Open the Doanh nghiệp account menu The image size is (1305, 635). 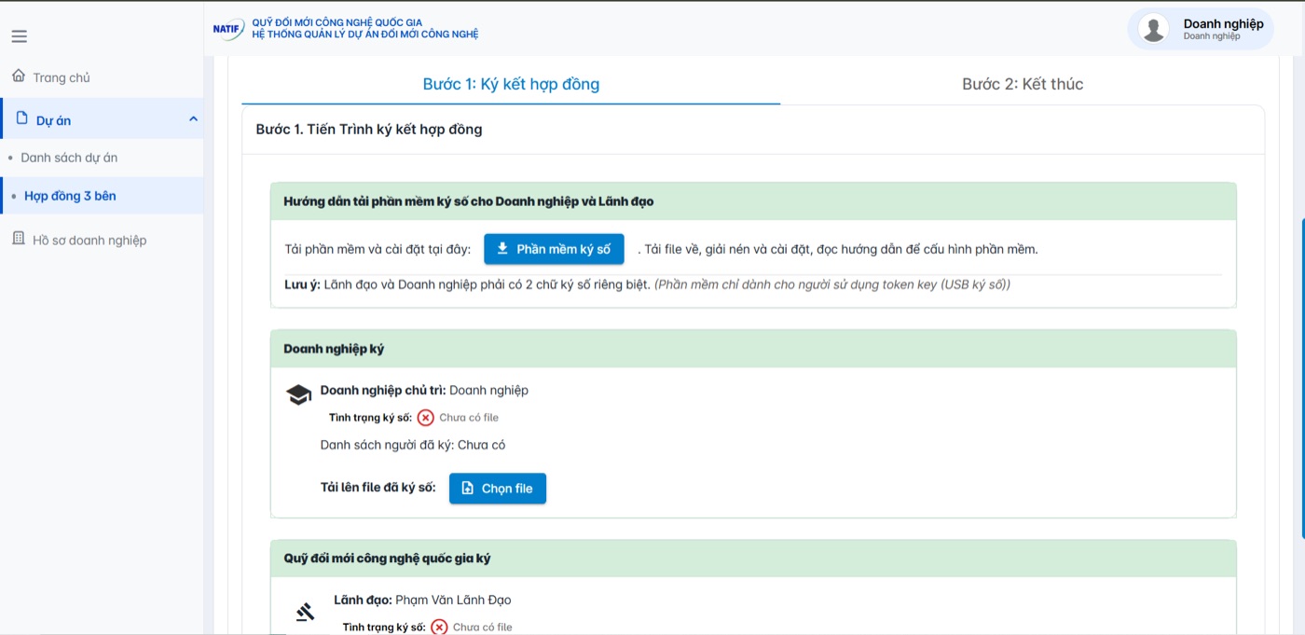[x=1201, y=29]
